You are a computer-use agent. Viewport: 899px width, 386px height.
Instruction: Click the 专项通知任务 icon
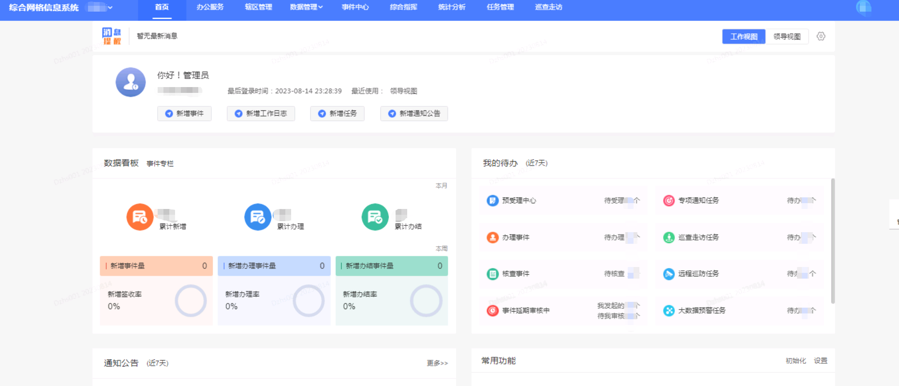(669, 201)
